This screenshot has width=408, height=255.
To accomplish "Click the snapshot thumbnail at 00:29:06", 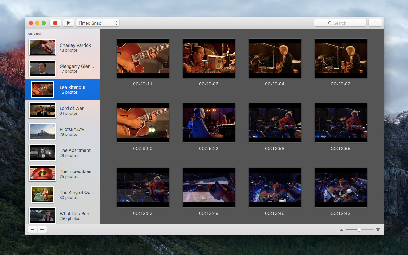I will [x=209, y=58].
